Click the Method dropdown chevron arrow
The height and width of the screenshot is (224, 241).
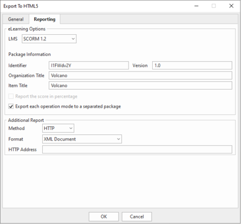pyautogui.click(x=71, y=128)
